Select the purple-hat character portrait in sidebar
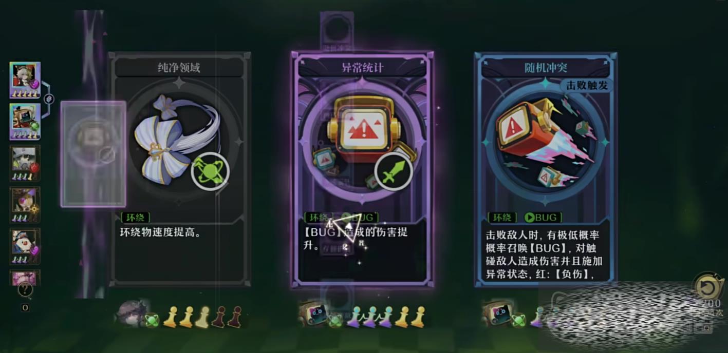 point(25,205)
